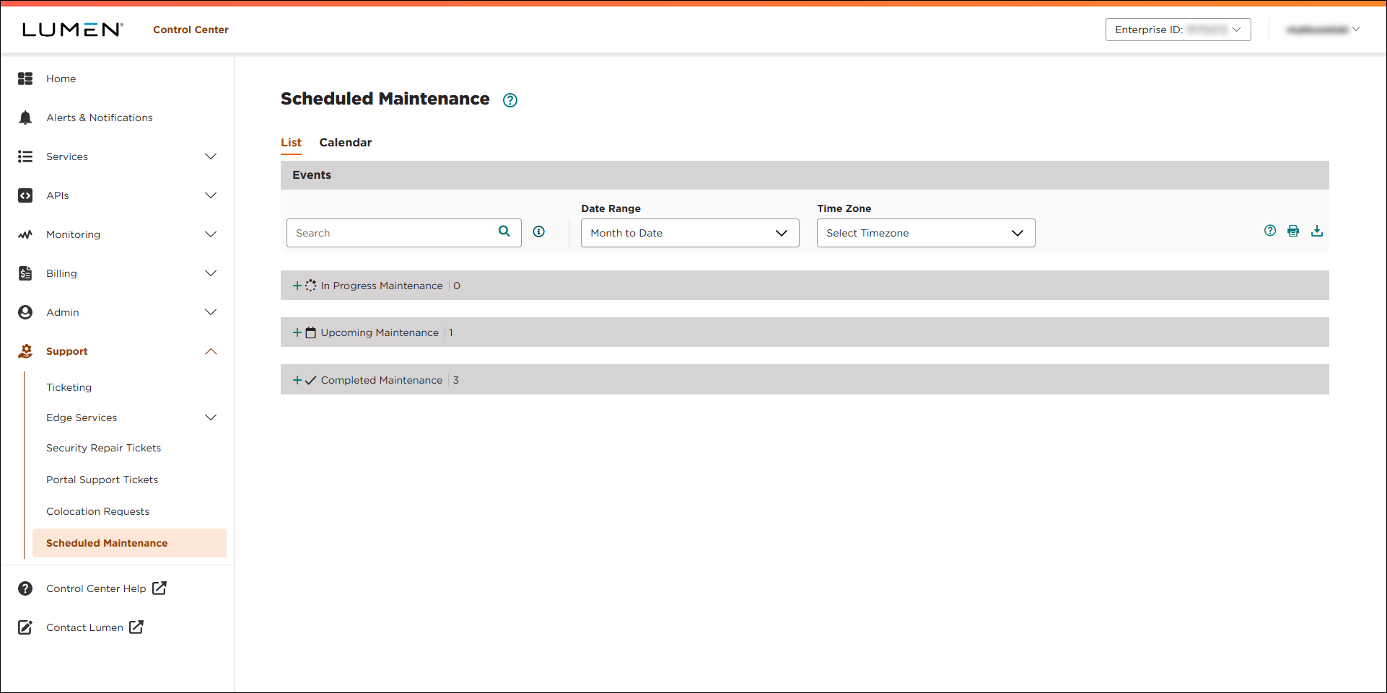This screenshot has height=693, width=1387.
Task: Click the print icon above the events list
Action: [1293, 231]
